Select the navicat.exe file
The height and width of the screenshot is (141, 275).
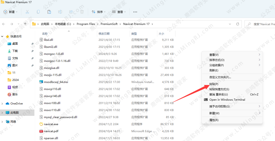coord(51,124)
